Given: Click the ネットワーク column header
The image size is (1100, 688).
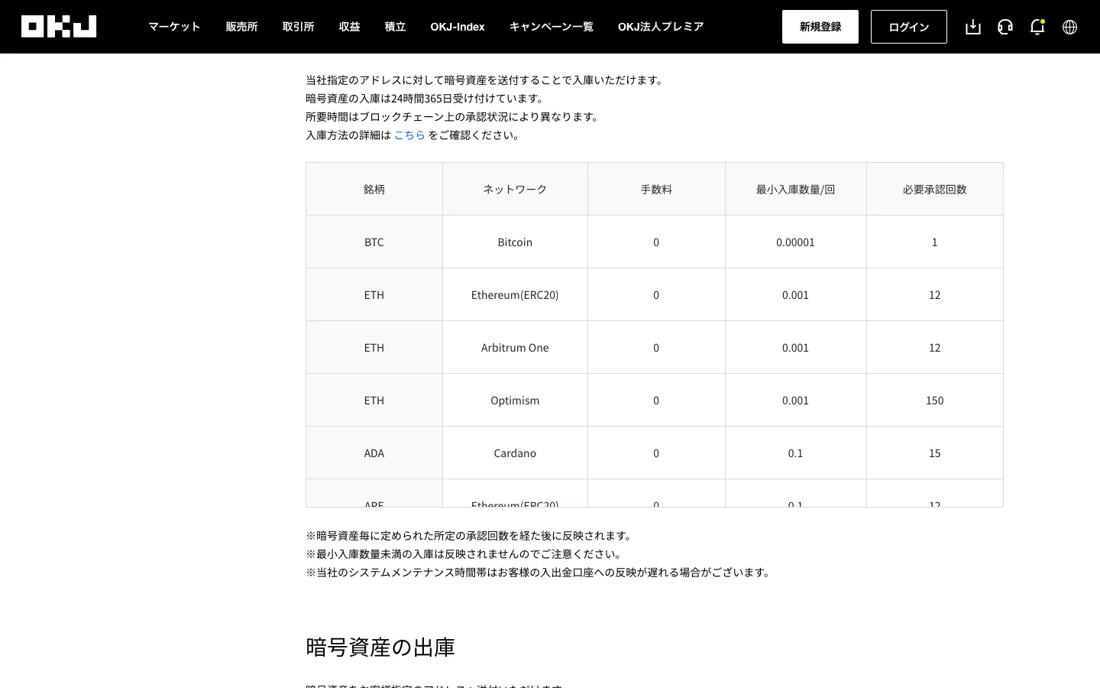Looking at the screenshot, I should point(515,189).
